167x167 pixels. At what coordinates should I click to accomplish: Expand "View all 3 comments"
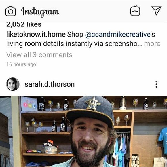[39, 55]
